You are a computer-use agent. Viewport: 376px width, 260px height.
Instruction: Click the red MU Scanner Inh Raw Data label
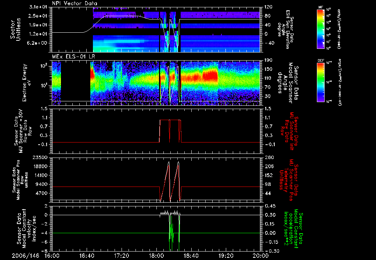(x=289, y=131)
